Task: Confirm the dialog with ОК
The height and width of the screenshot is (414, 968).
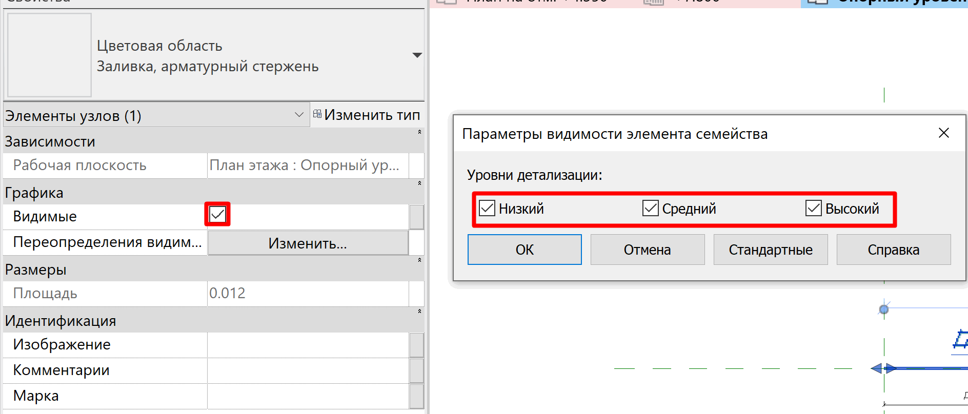Action: (x=525, y=250)
